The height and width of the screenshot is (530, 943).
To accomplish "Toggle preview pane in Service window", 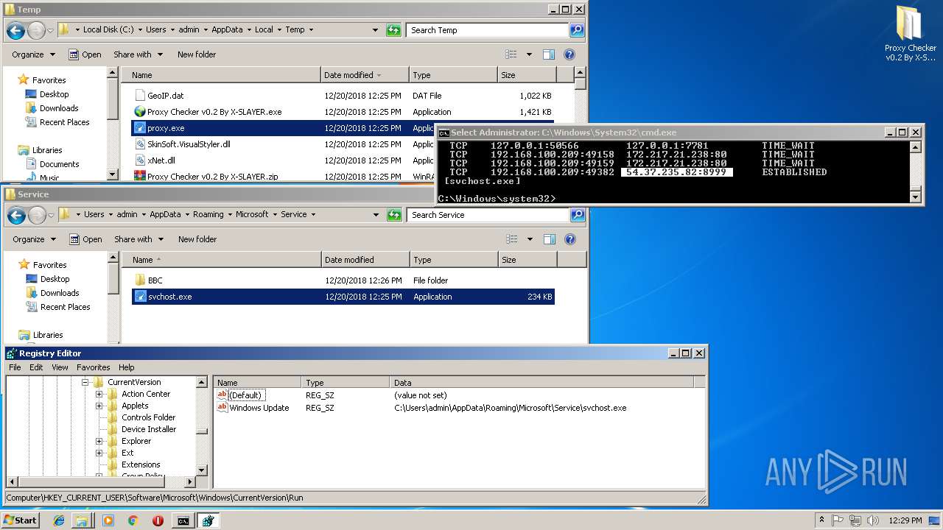I will point(549,239).
